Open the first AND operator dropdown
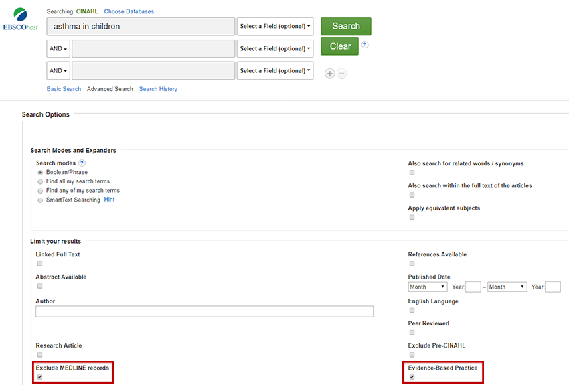Viewport: 569px width, 385px height. click(x=58, y=49)
